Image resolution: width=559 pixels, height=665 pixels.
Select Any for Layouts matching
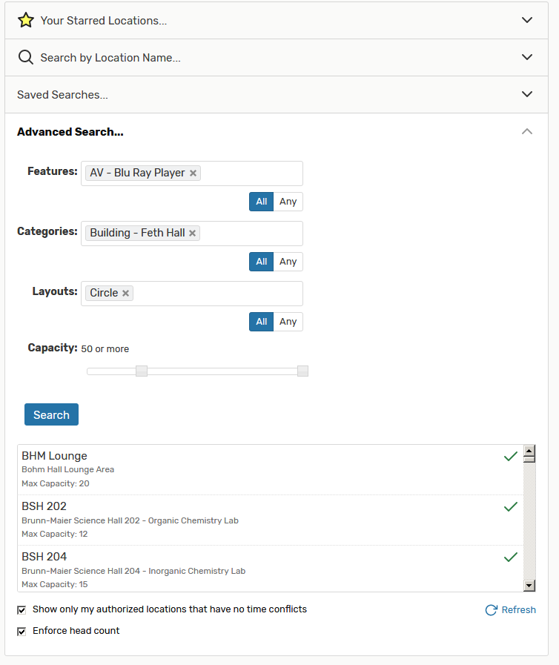coord(288,322)
